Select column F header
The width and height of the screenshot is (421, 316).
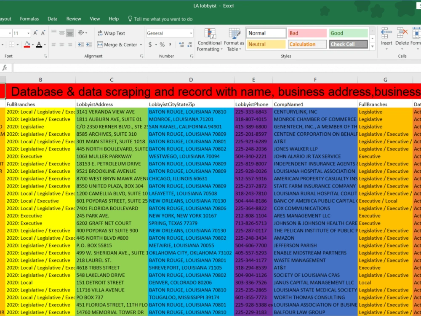[315, 80]
